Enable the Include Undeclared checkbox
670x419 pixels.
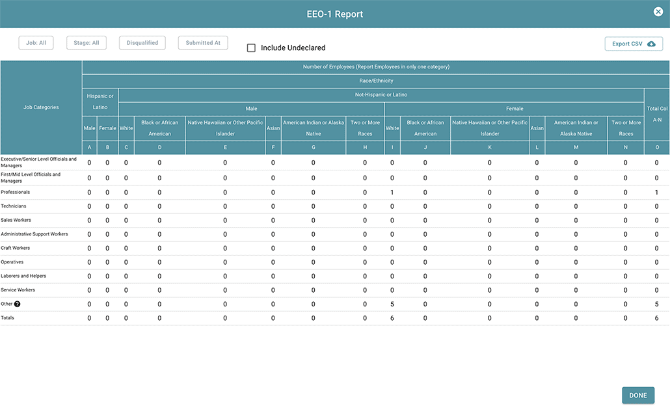(x=251, y=47)
